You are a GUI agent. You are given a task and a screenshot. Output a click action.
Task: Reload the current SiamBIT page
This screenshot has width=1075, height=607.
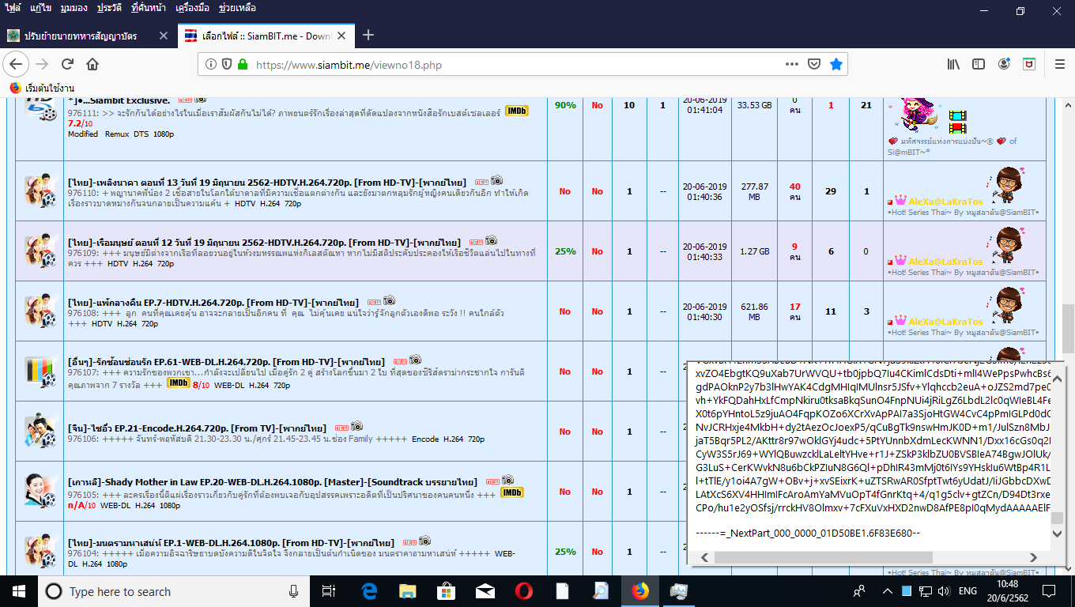67,64
